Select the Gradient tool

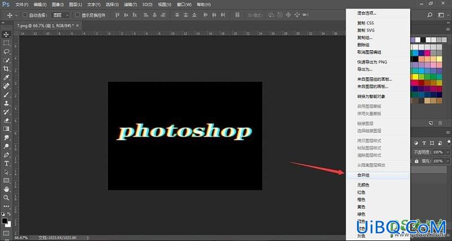6,129
